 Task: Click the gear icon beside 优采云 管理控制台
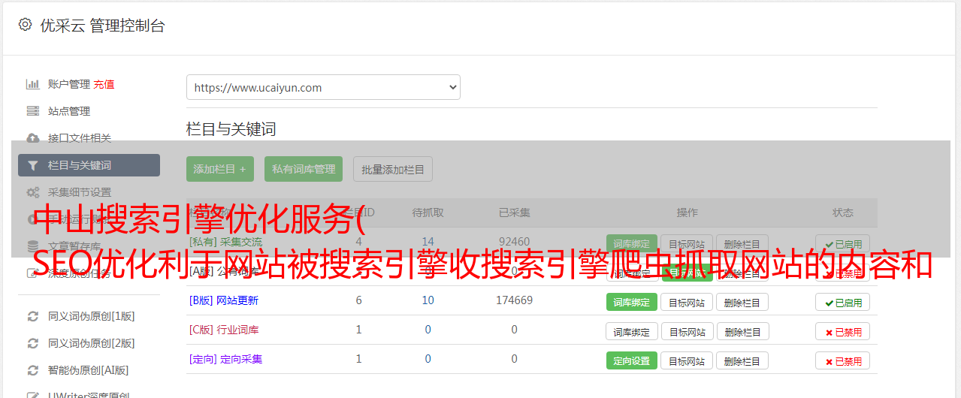[25, 25]
